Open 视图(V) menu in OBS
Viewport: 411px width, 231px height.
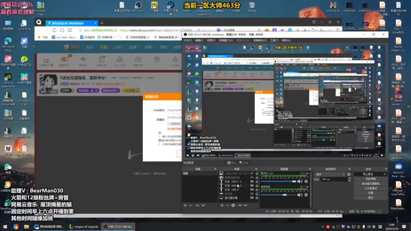click(211, 41)
